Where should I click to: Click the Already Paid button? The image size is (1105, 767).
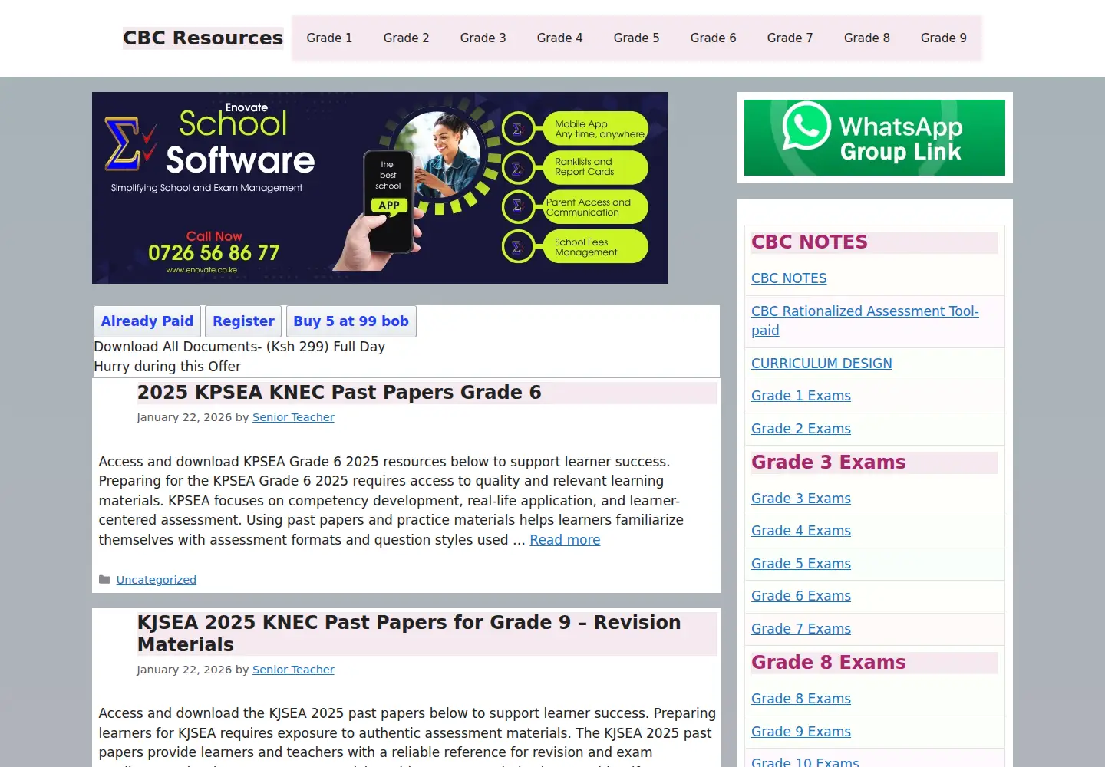pyautogui.click(x=147, y=321)
